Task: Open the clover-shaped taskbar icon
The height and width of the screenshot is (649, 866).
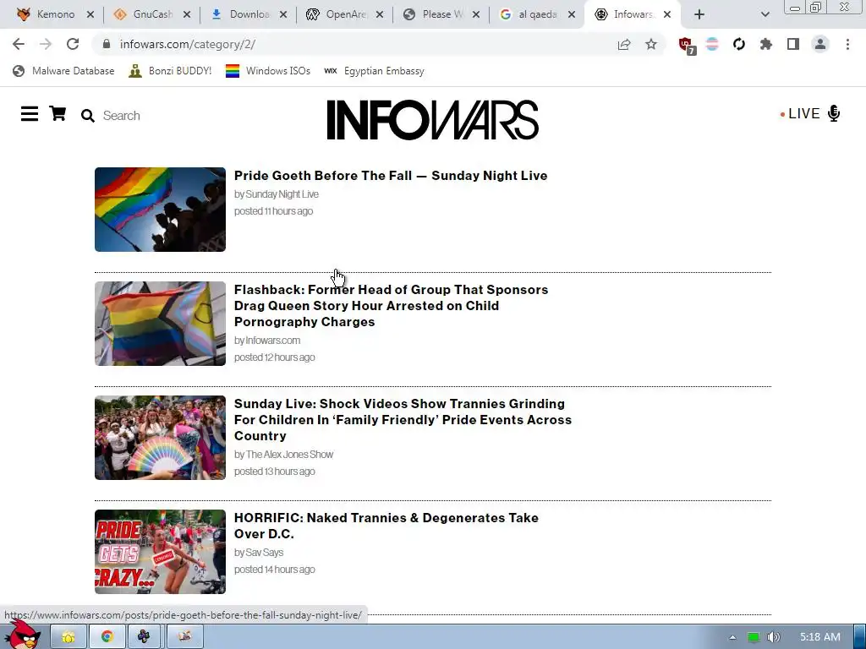Action: pos(145,636)
